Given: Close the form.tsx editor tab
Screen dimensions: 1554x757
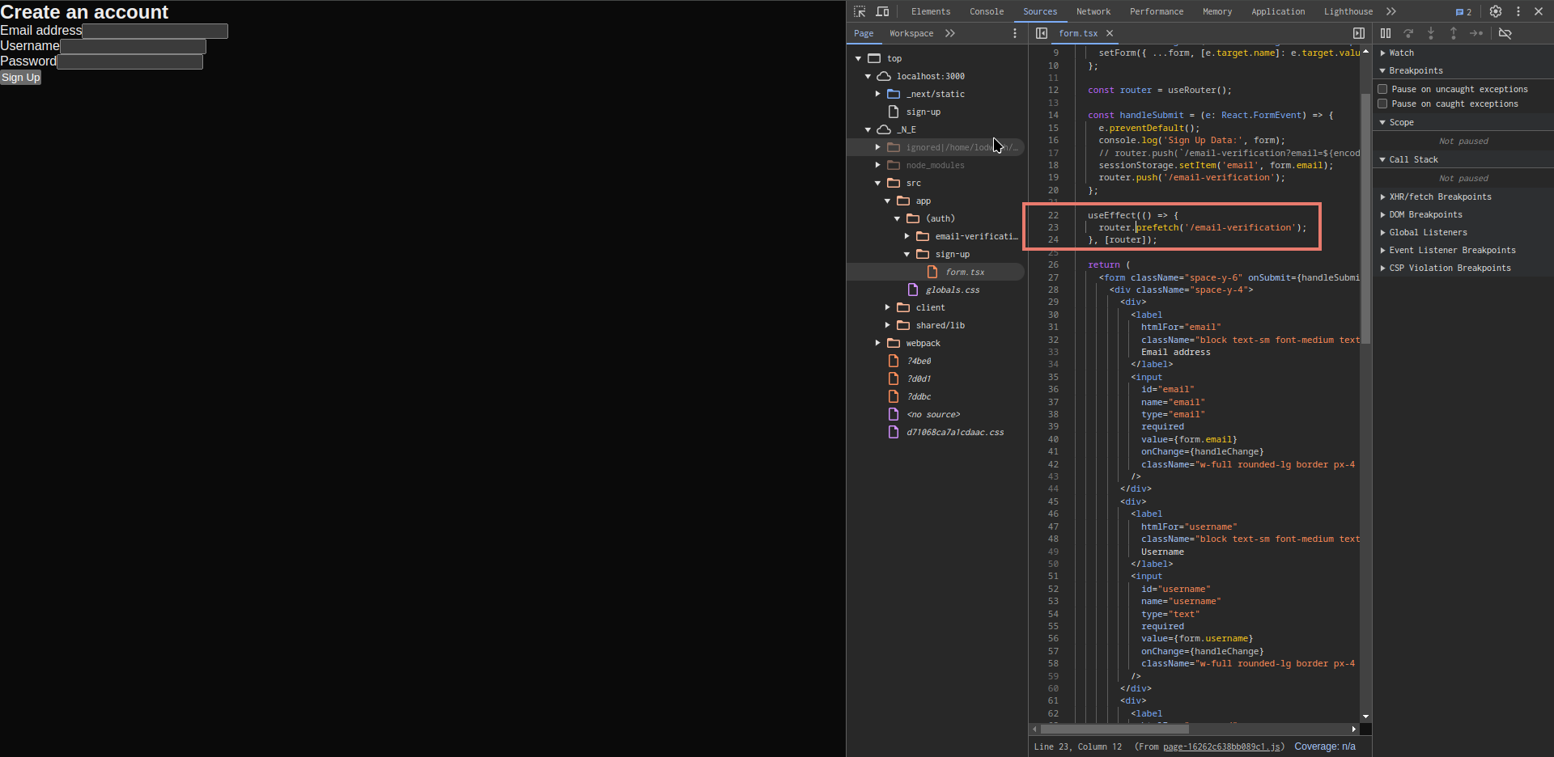Looking at the screenshot, I should (x=1110, y=33).
